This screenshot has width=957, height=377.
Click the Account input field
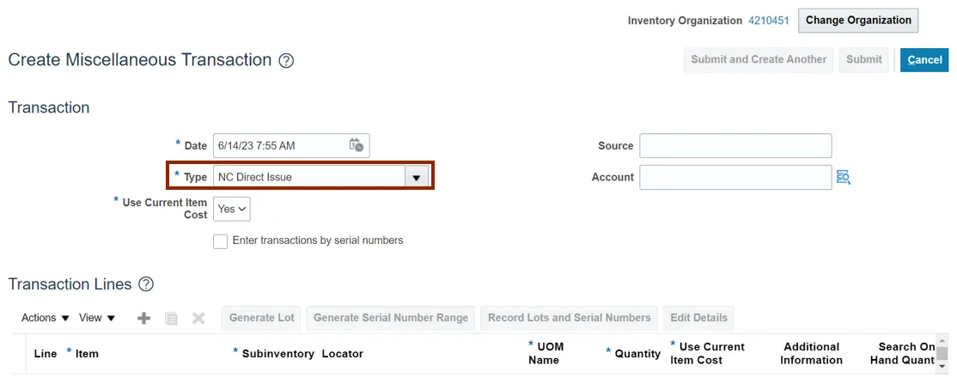pos(735,177)
